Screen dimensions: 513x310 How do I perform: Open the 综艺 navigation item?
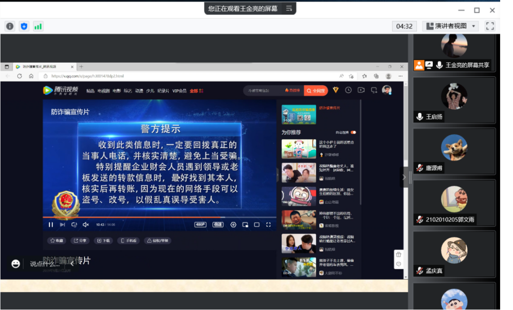click(128, 91)
